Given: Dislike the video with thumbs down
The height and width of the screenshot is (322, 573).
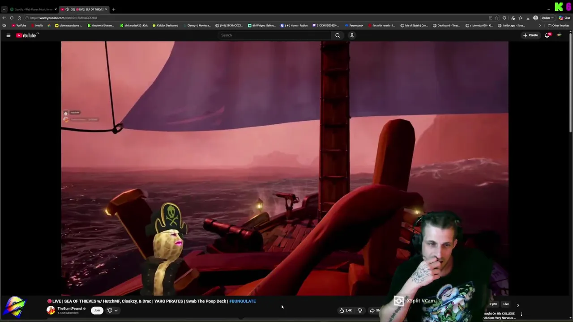Looking at the screenshot, I should pos(359,310).
